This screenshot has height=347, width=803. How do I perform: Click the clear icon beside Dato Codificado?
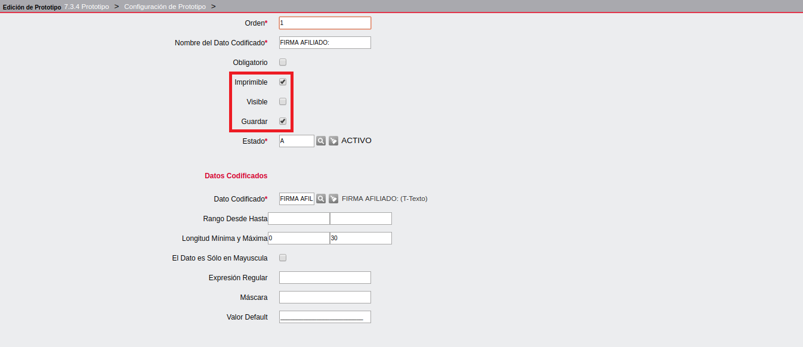point(333,199)
